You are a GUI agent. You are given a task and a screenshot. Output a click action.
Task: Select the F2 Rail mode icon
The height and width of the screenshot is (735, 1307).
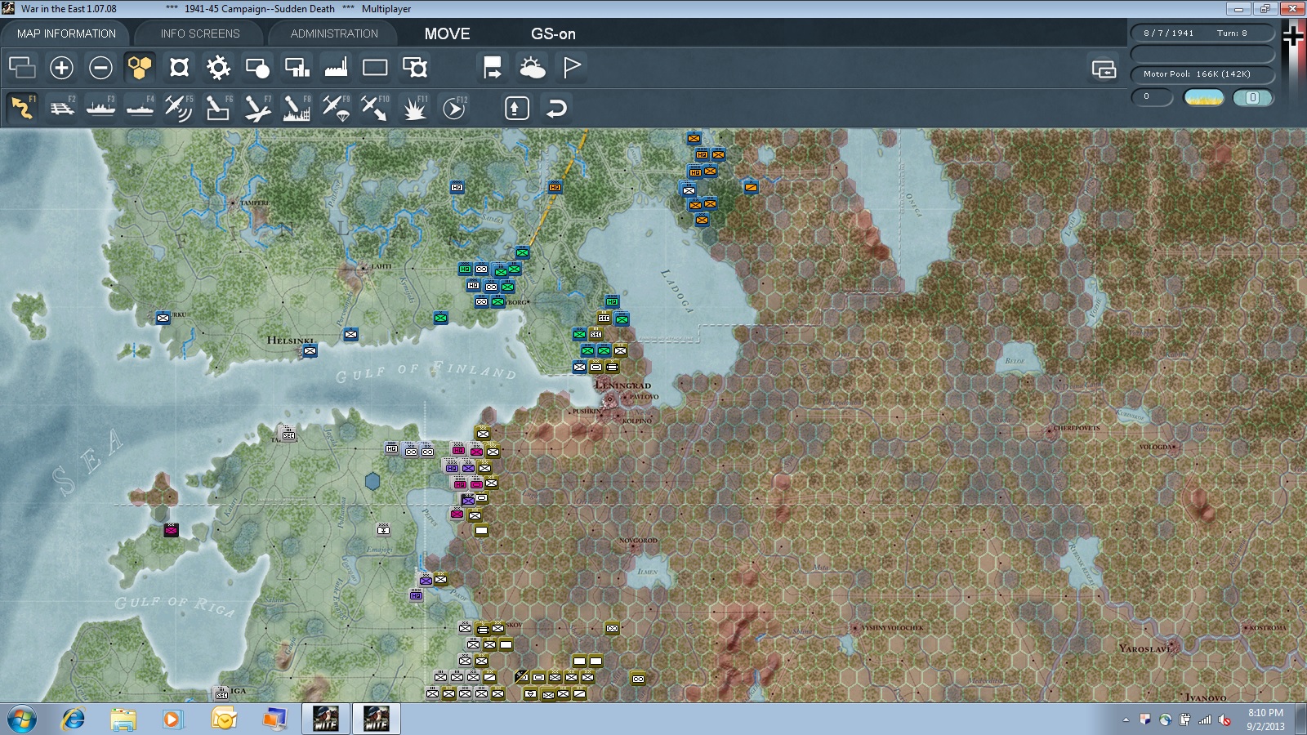tap(61, 108)
